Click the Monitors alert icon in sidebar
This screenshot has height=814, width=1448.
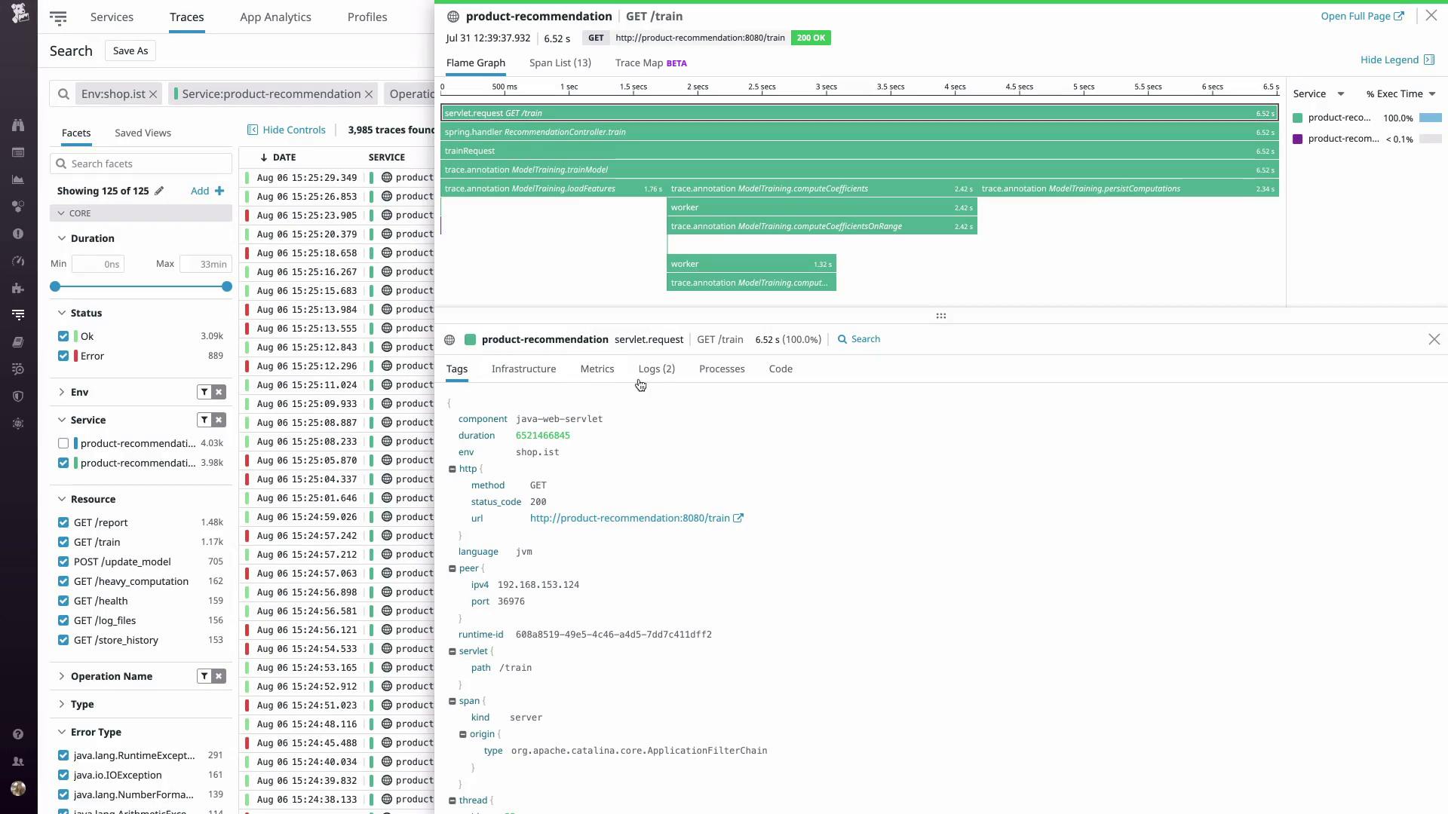(x=19, y=234)
